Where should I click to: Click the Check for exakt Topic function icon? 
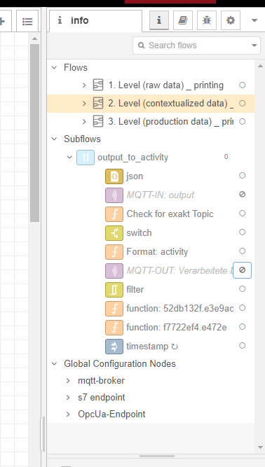pos(114,214)
